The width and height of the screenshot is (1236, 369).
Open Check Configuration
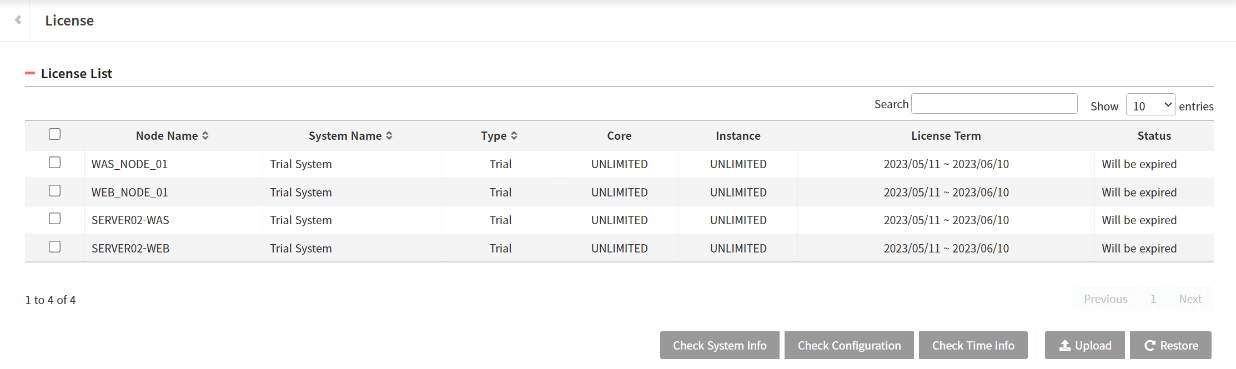[x=848, y=345]
